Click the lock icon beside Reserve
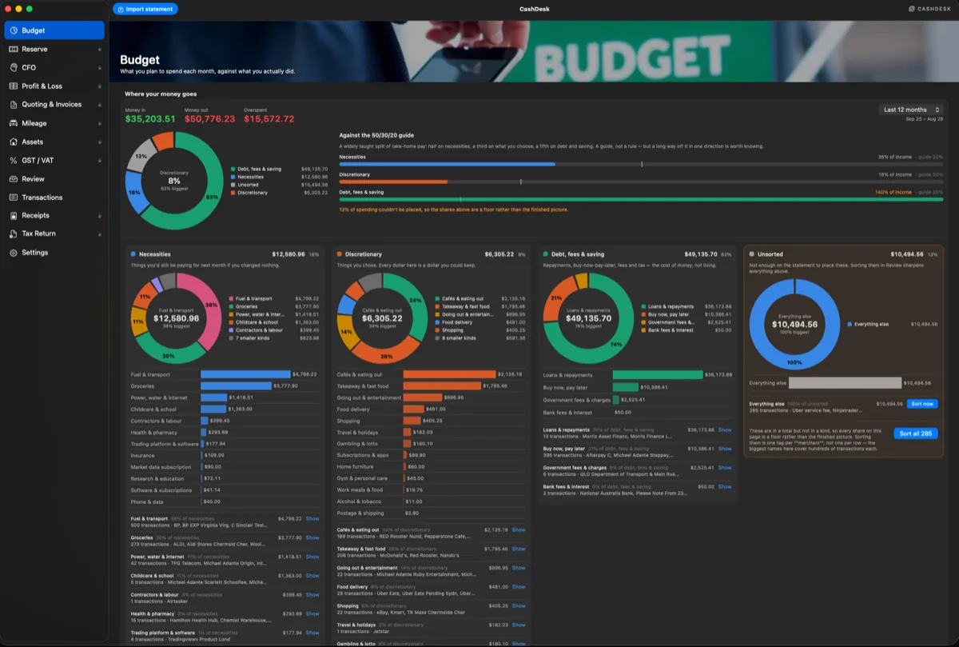Viewport: 959px width, 647px height. click(99, 50)
